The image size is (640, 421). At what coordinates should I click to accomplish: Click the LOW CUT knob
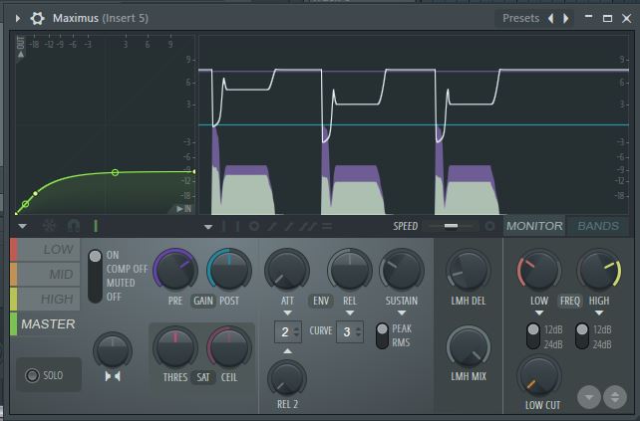click(x=539, y=376)
